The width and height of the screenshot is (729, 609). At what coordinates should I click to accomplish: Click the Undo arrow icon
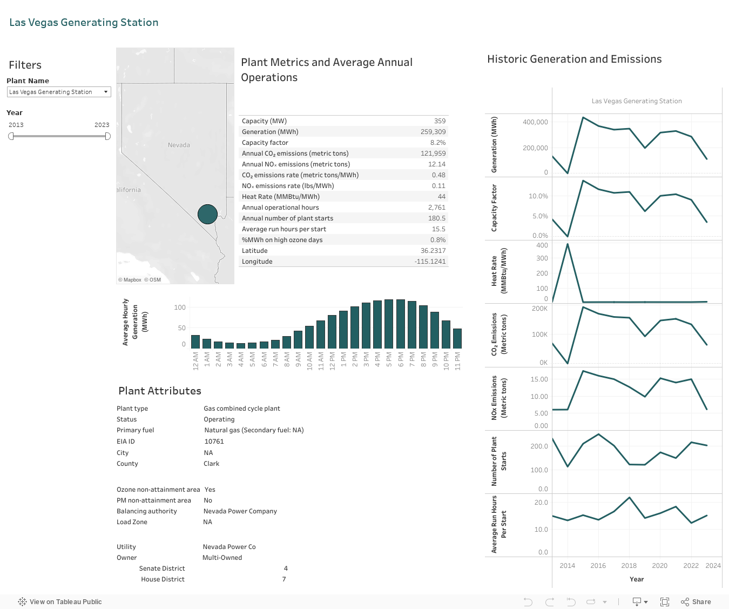pyautogui.click(x=528, y=601)
